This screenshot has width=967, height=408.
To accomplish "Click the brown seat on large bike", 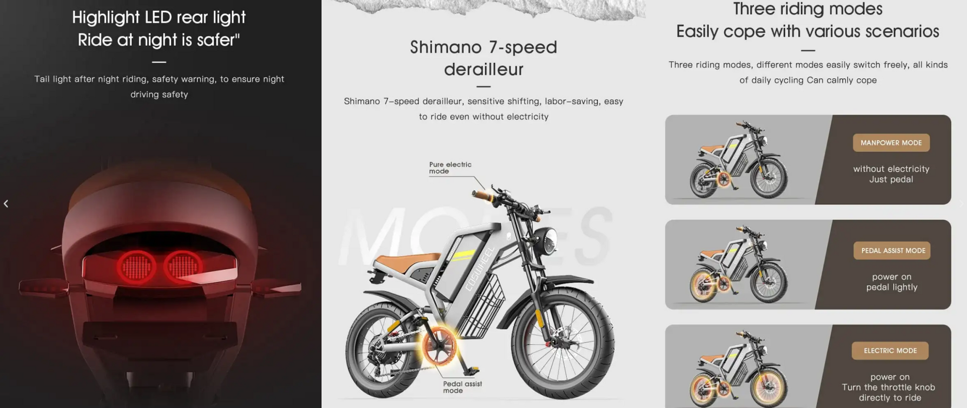I will point(407,262).
